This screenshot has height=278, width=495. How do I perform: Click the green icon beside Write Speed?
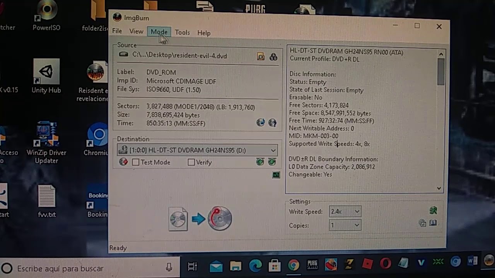433,210
